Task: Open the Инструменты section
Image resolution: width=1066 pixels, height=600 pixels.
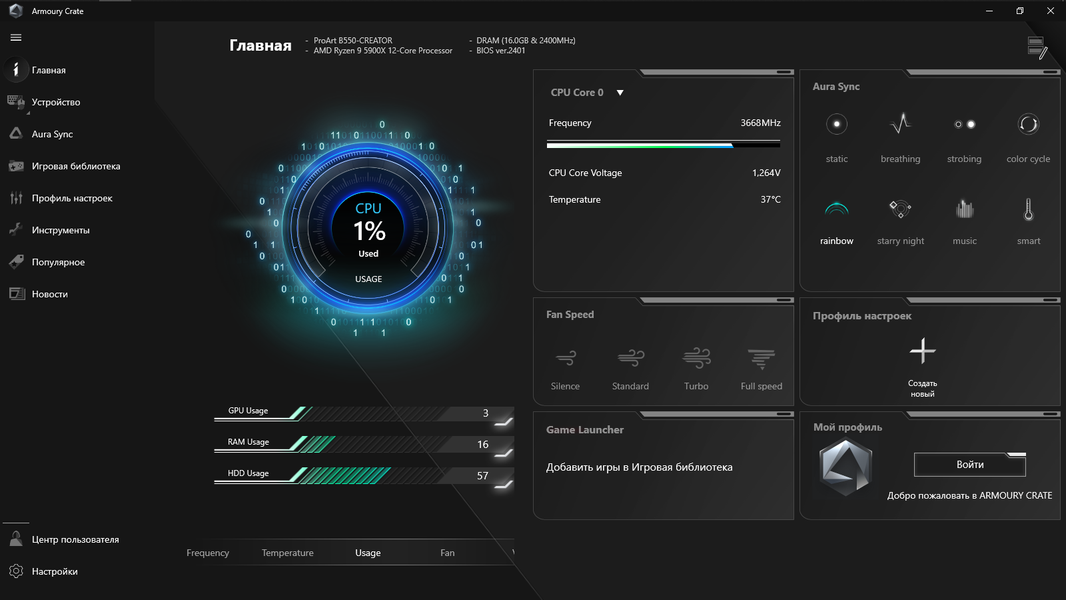Action: click(60, 230)
